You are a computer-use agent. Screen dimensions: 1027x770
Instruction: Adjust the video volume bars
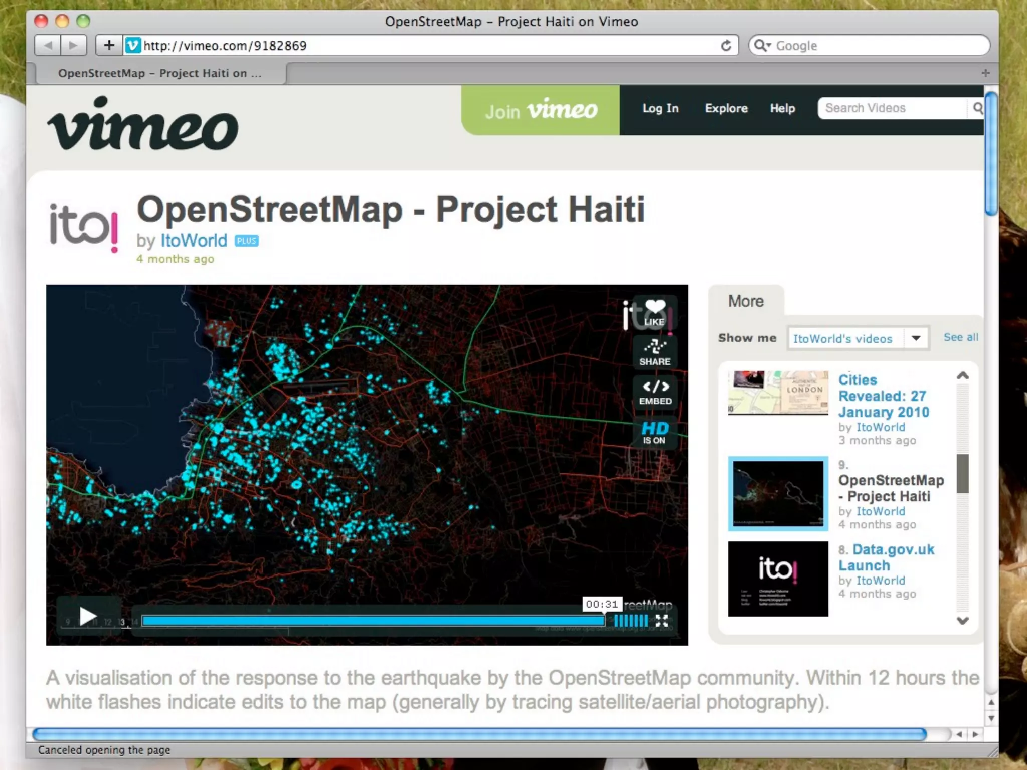tap(631, 621)
